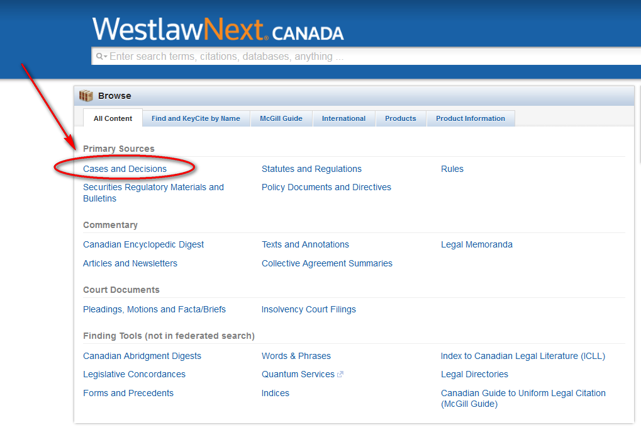The height and width of the screenshot is (427, 641).
Task: Open Canadian Abridgment Digests link
Action: (x=142, y=356)
